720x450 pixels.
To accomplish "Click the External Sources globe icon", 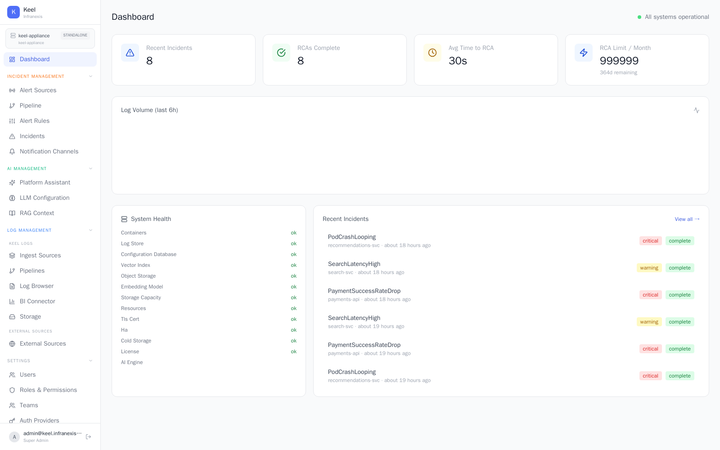I will 12,344.
